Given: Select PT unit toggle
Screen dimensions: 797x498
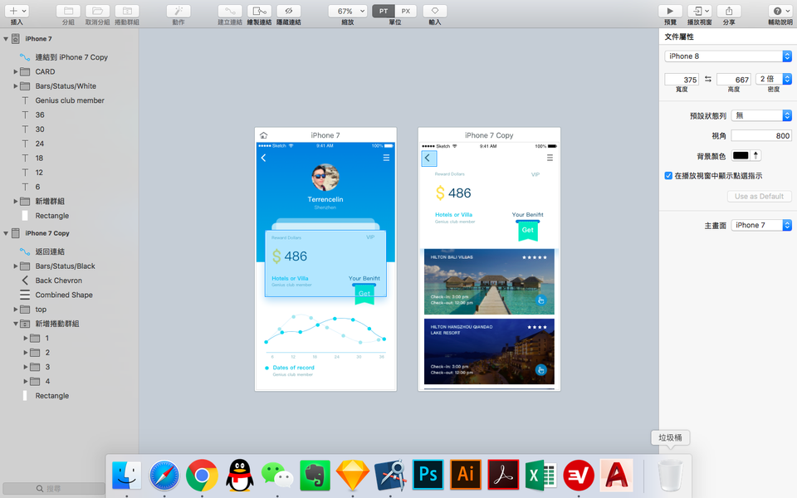Looking at the screenshot, I should point(384,11).
